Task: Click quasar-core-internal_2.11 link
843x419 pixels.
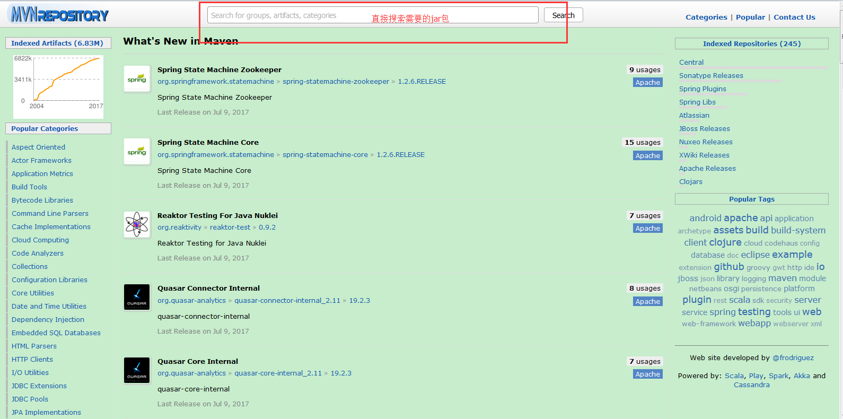Action: click(278, 373)
